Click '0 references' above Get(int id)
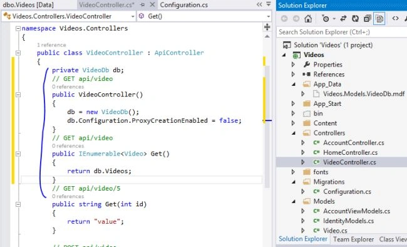407x247 pixels. pos(68,196)
